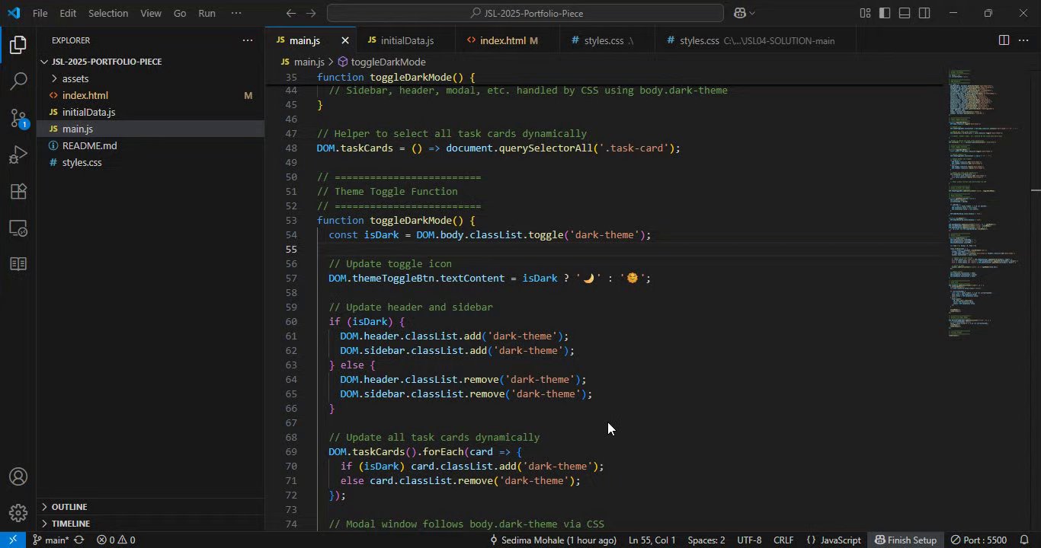Screen dimensions: 1041x548
Task: Open the Manage settings gear
Action: click(18, 513)
